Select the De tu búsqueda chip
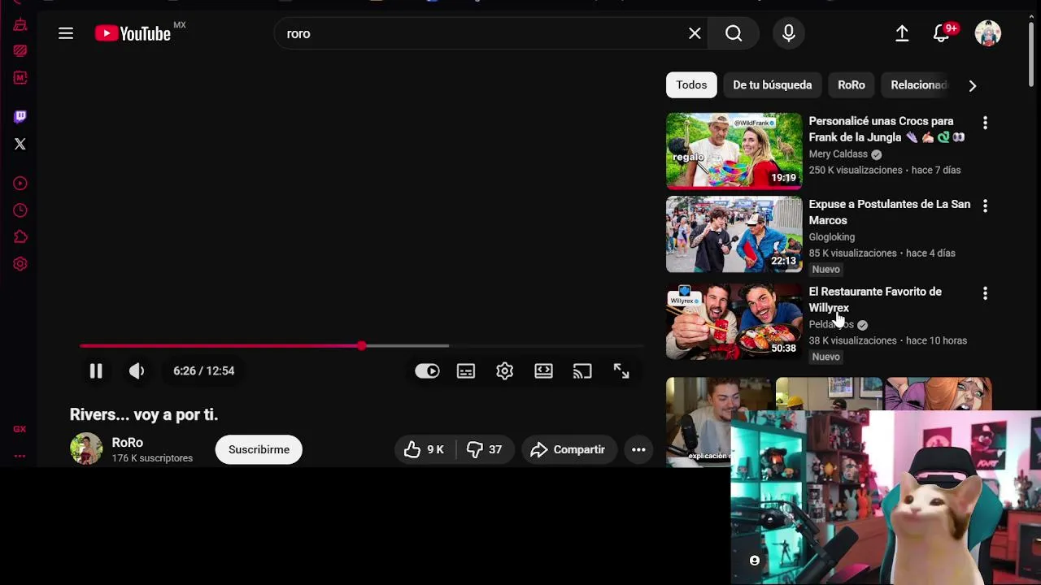Viewport: 1041px width, 585px height. (772, 84)
